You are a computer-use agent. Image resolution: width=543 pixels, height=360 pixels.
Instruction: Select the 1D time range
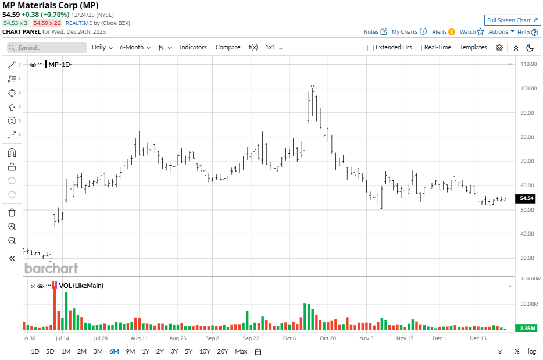click(35, 351)
